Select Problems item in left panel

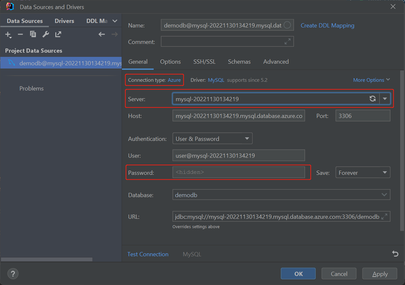pos(31,88)
